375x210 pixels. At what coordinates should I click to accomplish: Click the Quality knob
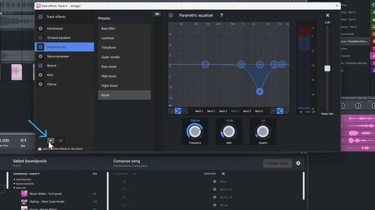click(x=263, y=131)
